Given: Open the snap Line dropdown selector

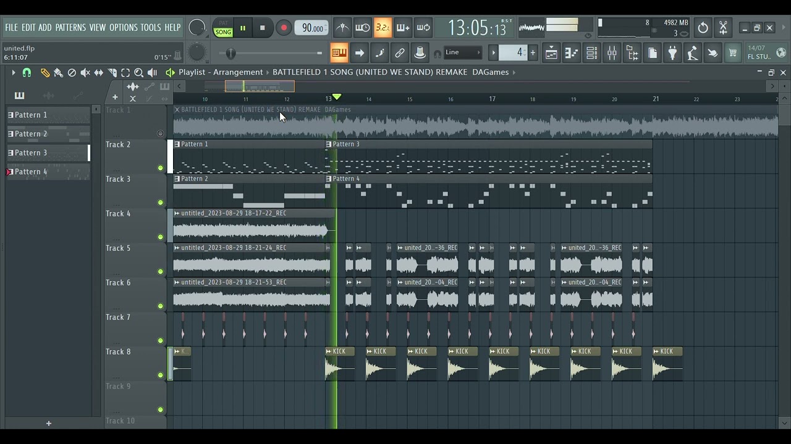Looking at the screenshot, I should (x=462, y=52).
